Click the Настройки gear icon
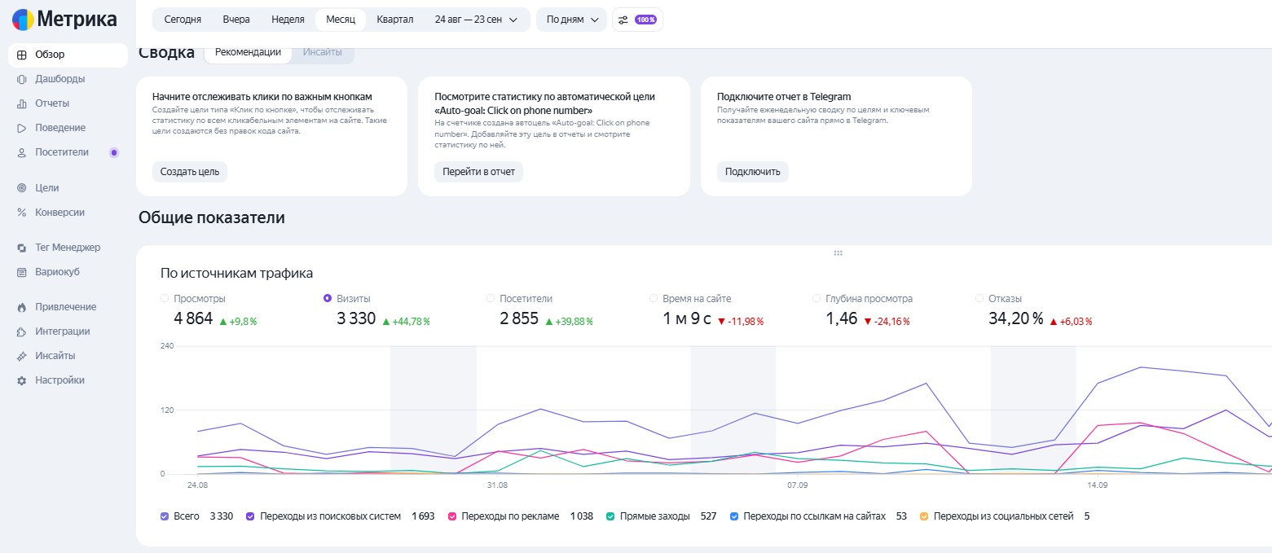Image resolution: width=1272 pixels, height=553 pixels. [x=22, y=380]
